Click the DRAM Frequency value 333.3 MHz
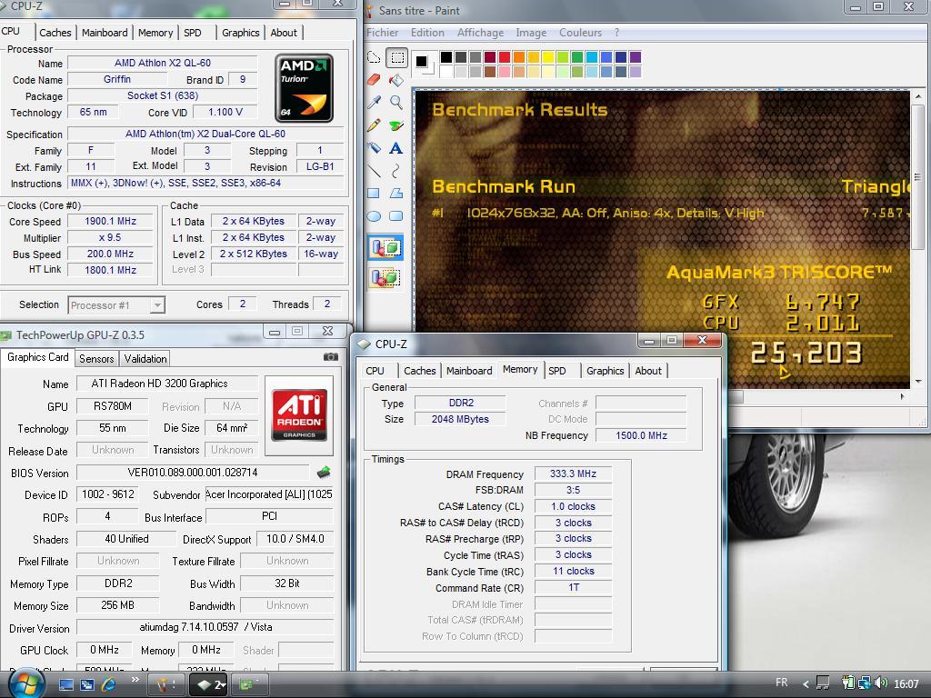Image resolution: width=931 pixels, height=698 pixels. click(x=573, y=474)
